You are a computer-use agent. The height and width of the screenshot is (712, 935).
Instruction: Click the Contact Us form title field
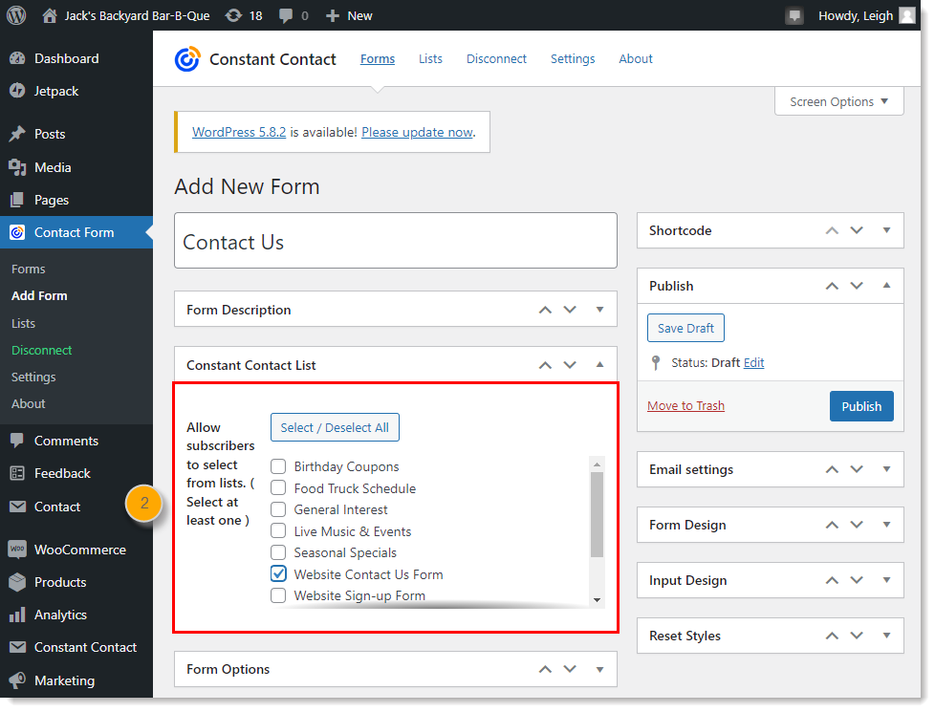[396, 241]
